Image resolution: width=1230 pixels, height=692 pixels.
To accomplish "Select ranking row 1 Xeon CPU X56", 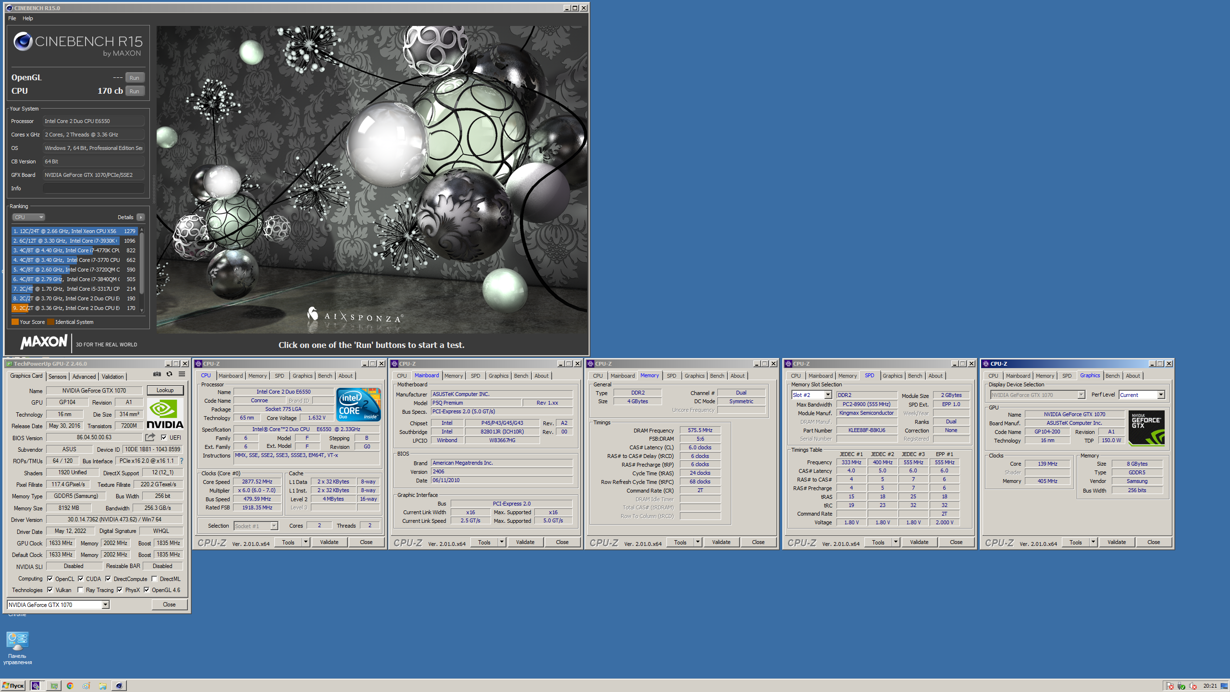I will click(x=74, y=231).
